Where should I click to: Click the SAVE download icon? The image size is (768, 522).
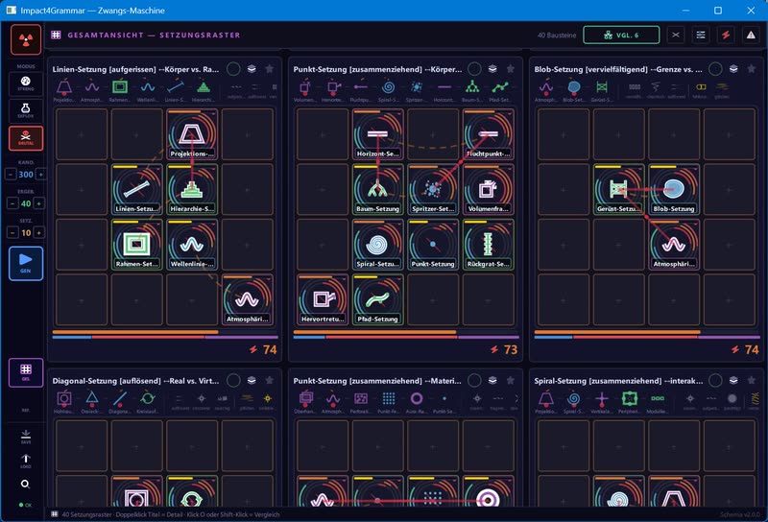point(26,437)
